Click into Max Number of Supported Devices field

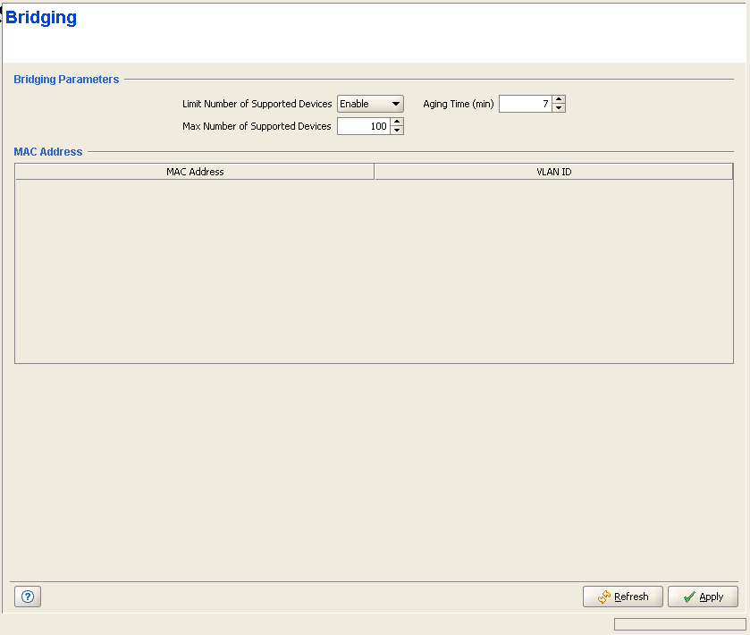pos(363,126)
